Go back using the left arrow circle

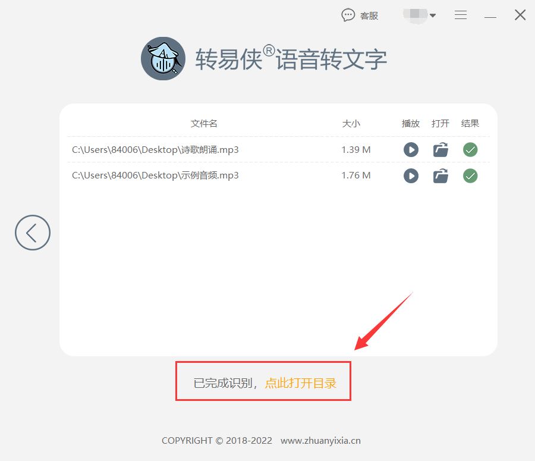pos(33,233)
